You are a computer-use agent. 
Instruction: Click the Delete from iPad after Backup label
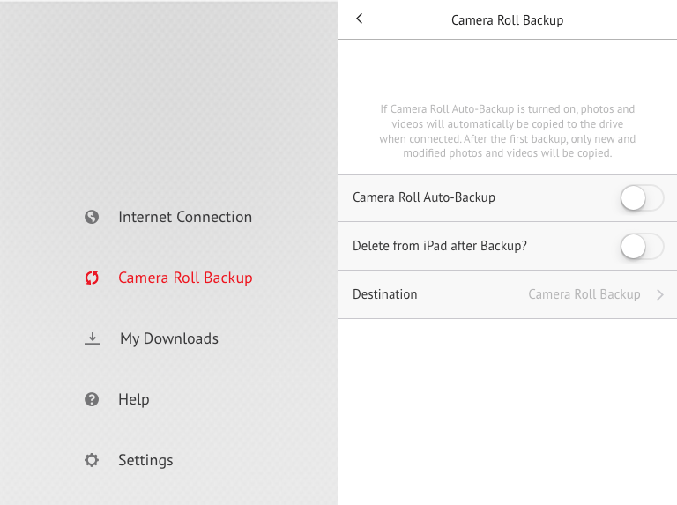pyautogui.click(x=440, y=246)
